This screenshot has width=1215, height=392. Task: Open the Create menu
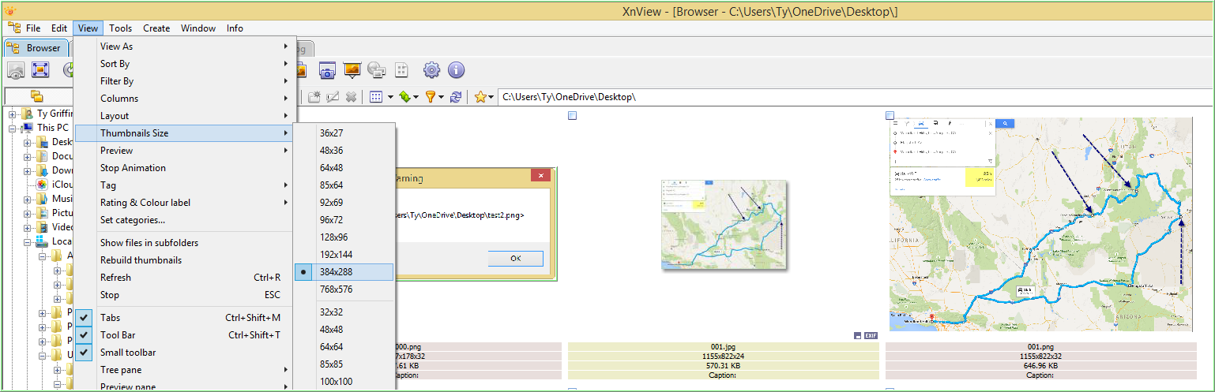tap(156, 28)
